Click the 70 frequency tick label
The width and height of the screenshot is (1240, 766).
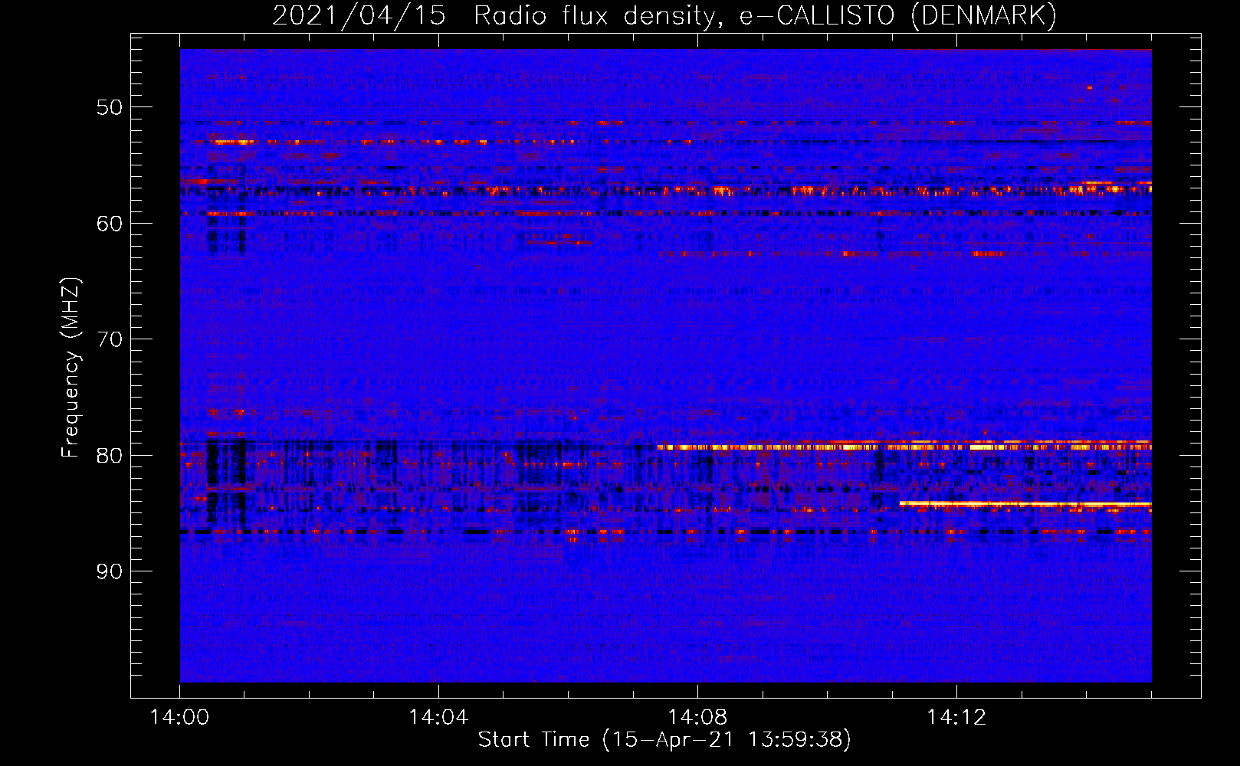click(x=110, y=339)
